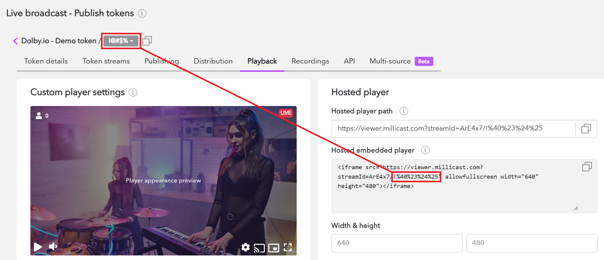Go back via purple chevron arrow

[16, 41]
